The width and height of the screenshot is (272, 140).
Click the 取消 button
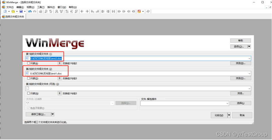pos(242,115)
